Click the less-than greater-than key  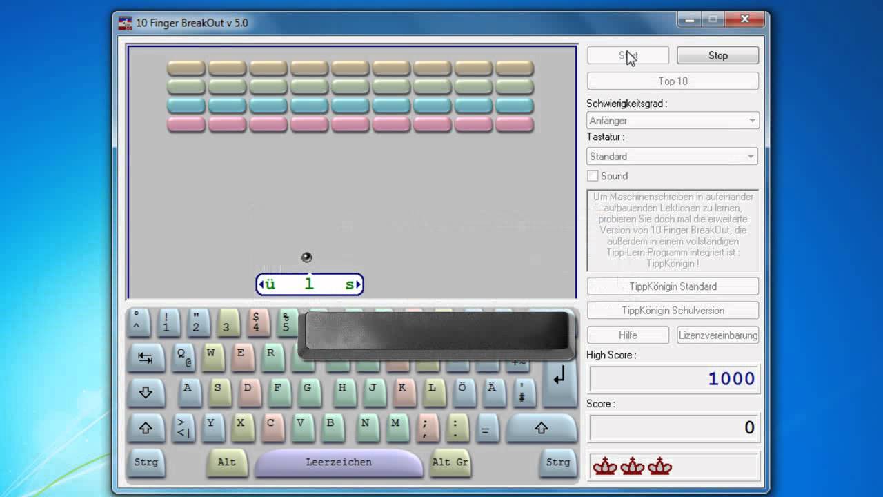coord(183,428)
